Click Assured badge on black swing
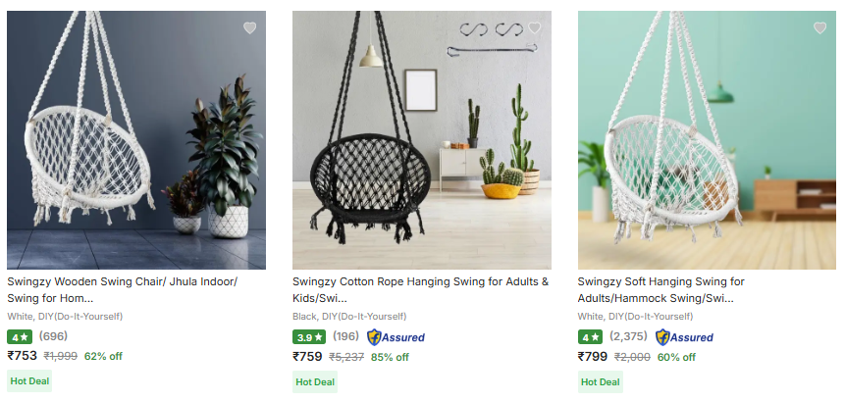This screenshot has width=845, height=402. [x=396, y=337]
